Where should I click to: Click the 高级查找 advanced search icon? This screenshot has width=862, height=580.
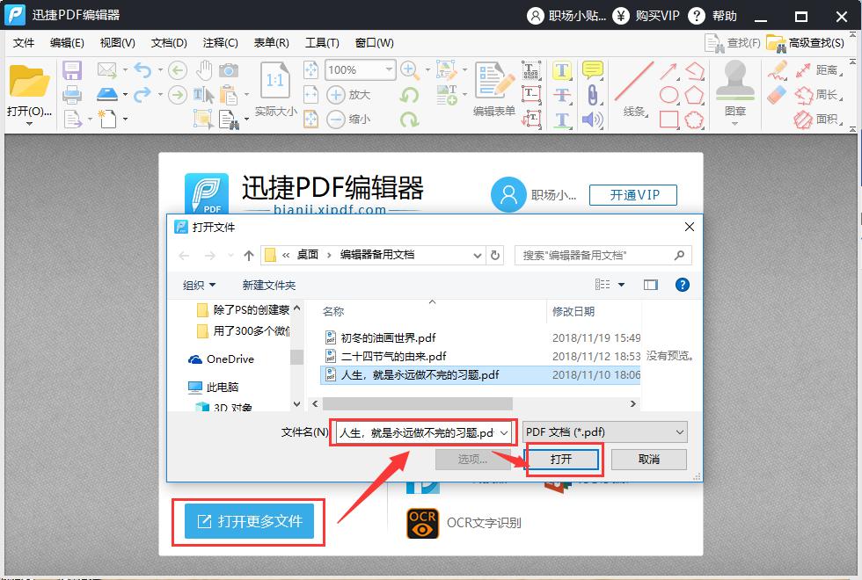point(813,43)
